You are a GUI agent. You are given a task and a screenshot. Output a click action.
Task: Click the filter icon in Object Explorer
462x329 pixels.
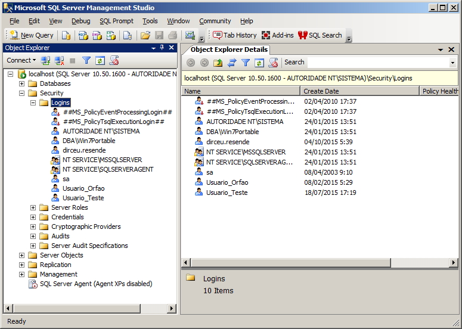[86, 61]
